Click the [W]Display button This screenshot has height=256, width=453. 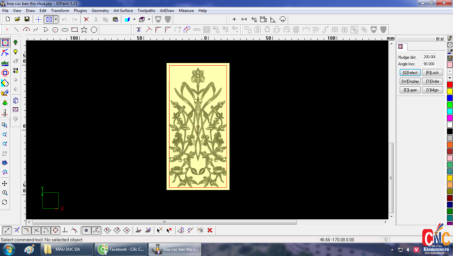[x=410, y=81]
